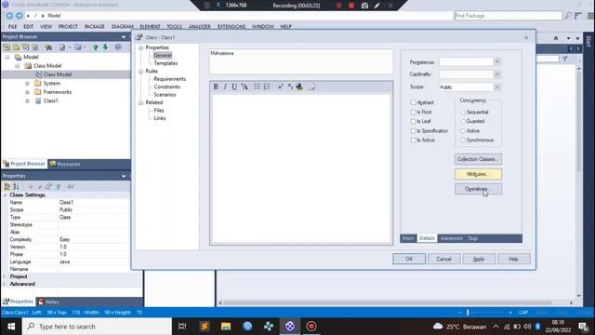Click the round help icon in Project Browser toolbar
The width and height of the screenshot is (595, 335).
(x=118, y=47)
